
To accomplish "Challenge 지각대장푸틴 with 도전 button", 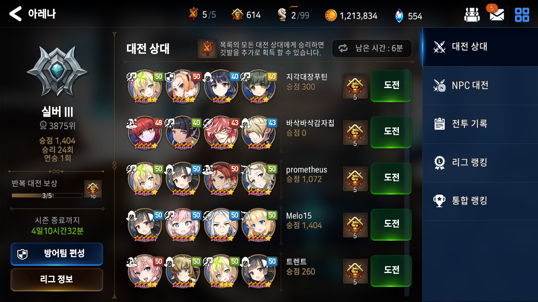I will [391, 86].
